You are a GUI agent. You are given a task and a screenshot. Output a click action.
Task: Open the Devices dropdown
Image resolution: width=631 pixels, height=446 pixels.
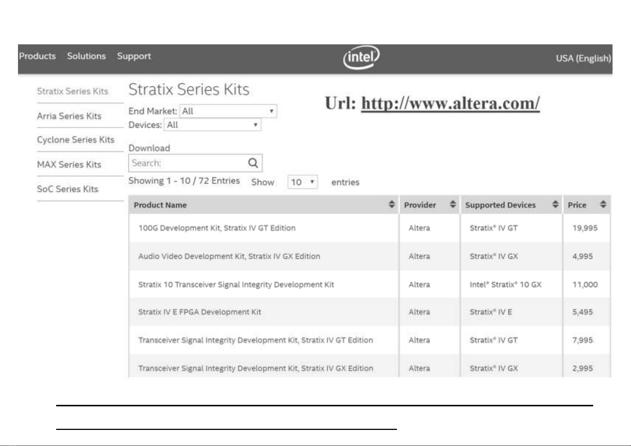212,125
